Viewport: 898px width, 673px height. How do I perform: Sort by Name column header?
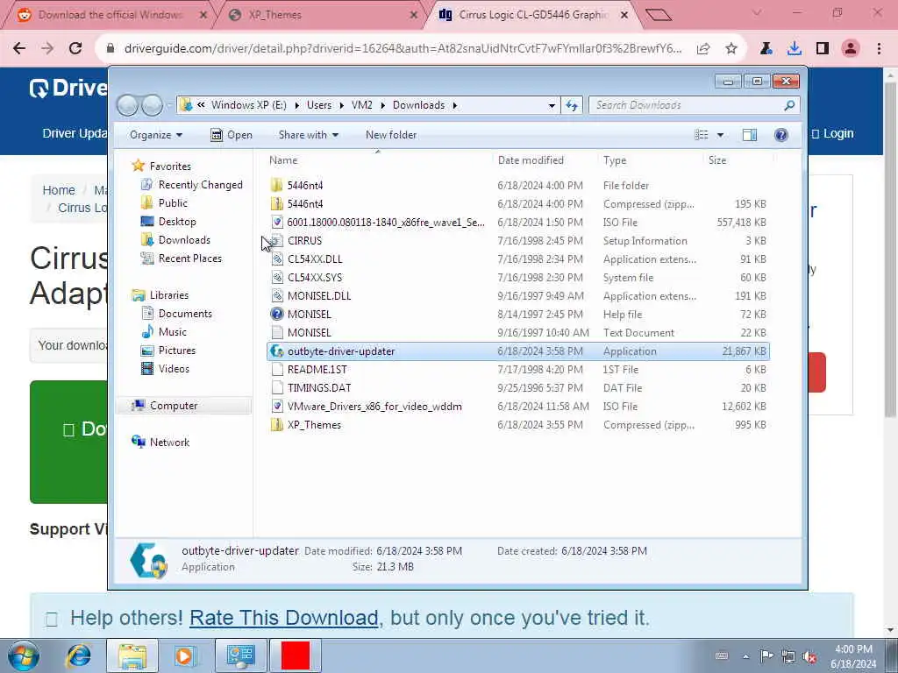pos(378,160)
